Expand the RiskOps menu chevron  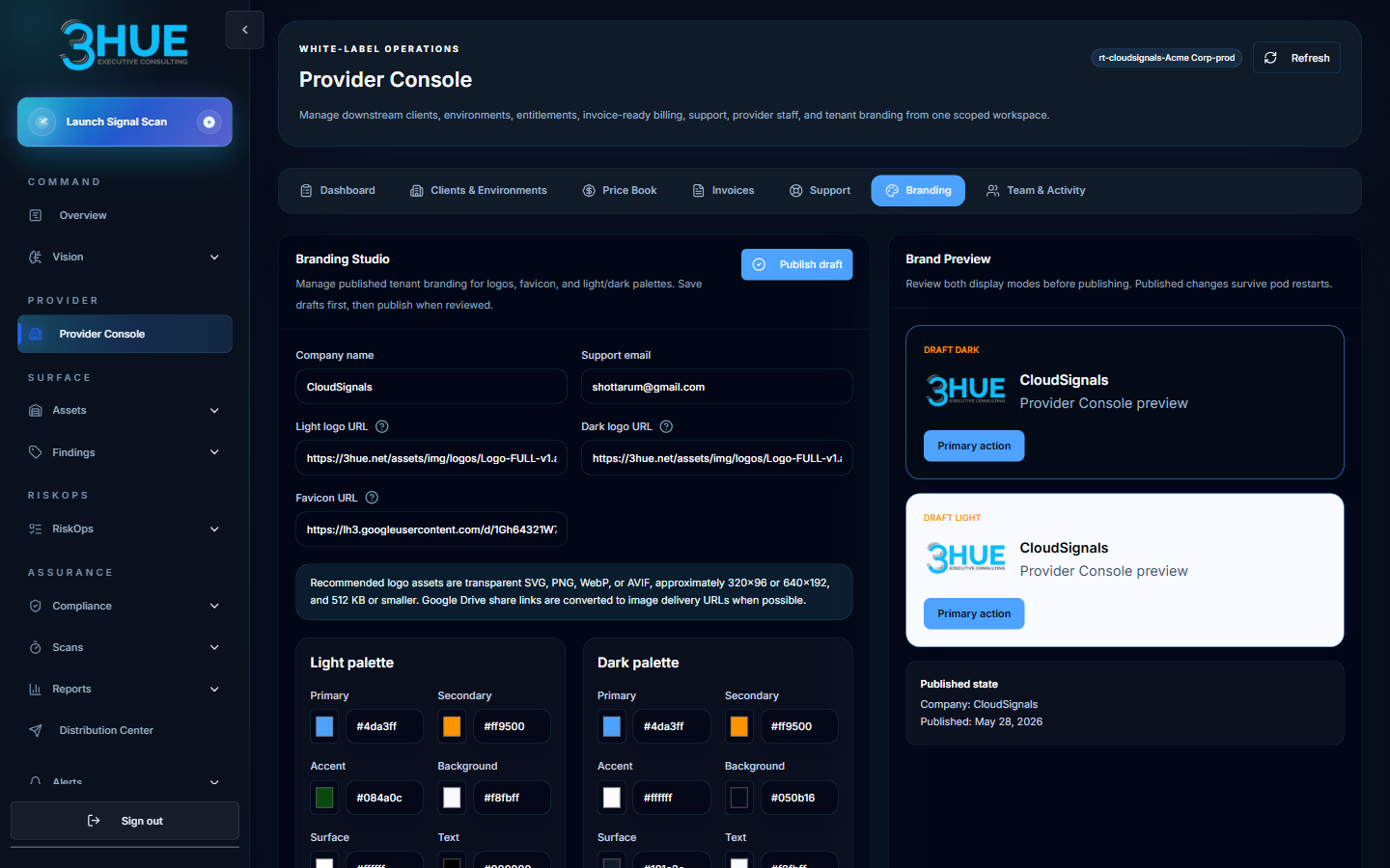point(214,529)
